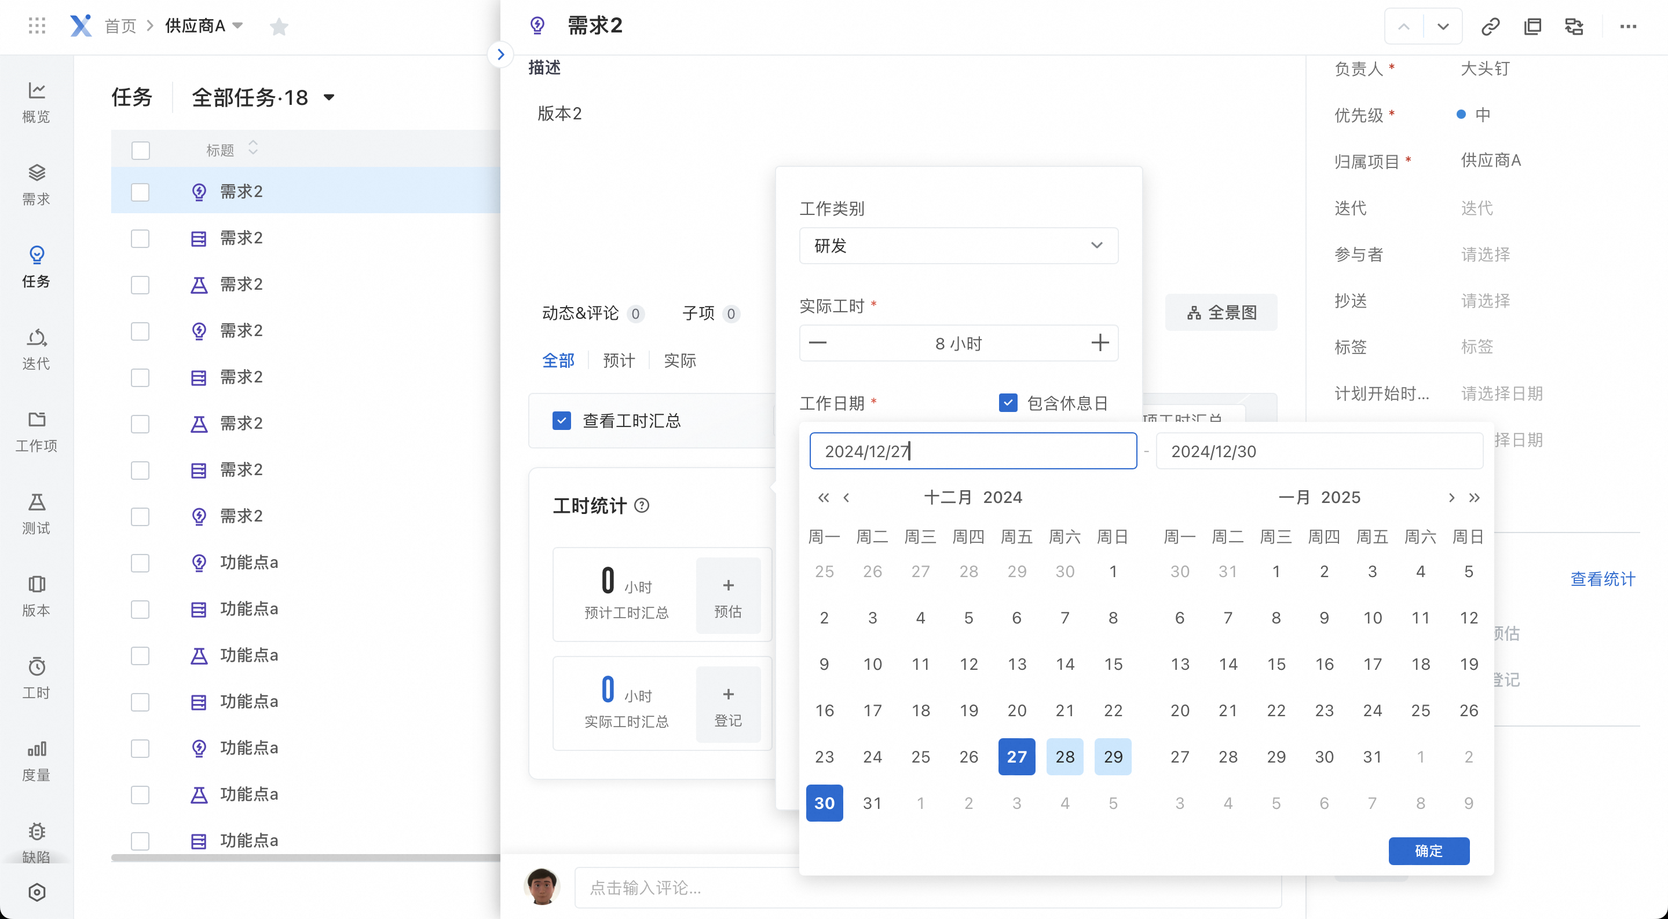The height and width of the screenshot is (919, 1668).
Task: Go to previous item with up arrow
Action: [x=1404, y=27]
